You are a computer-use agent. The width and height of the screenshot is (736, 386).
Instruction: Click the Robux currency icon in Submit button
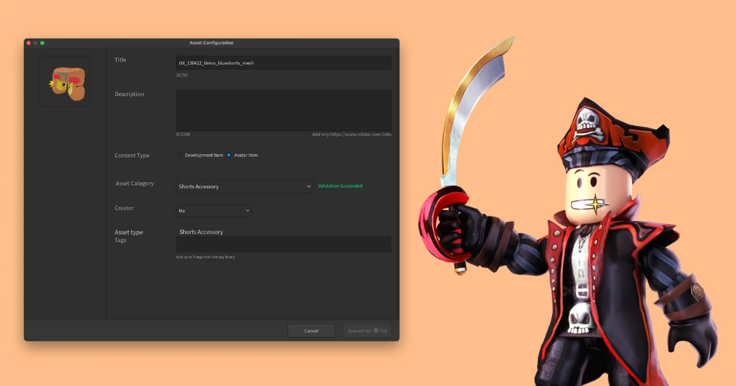[x=376, y=331]
